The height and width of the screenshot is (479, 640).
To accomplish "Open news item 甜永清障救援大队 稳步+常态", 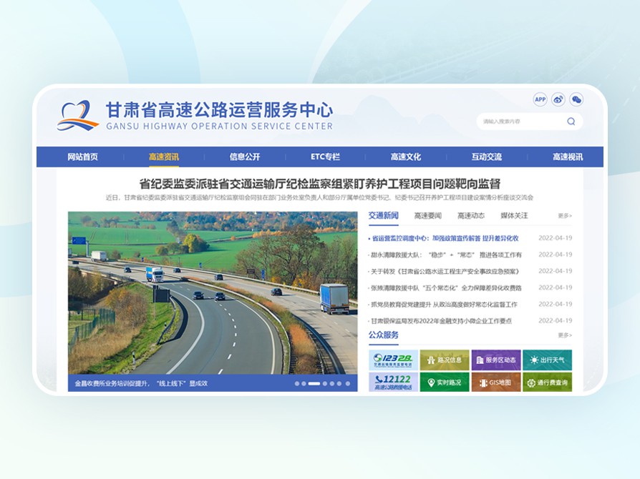I will tap(445, 255).
